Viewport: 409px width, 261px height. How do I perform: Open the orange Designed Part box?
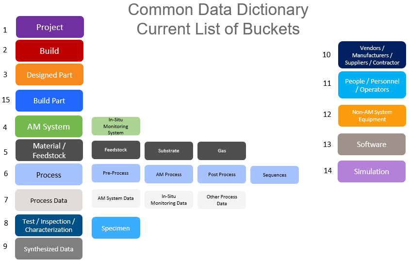point(49,75)
